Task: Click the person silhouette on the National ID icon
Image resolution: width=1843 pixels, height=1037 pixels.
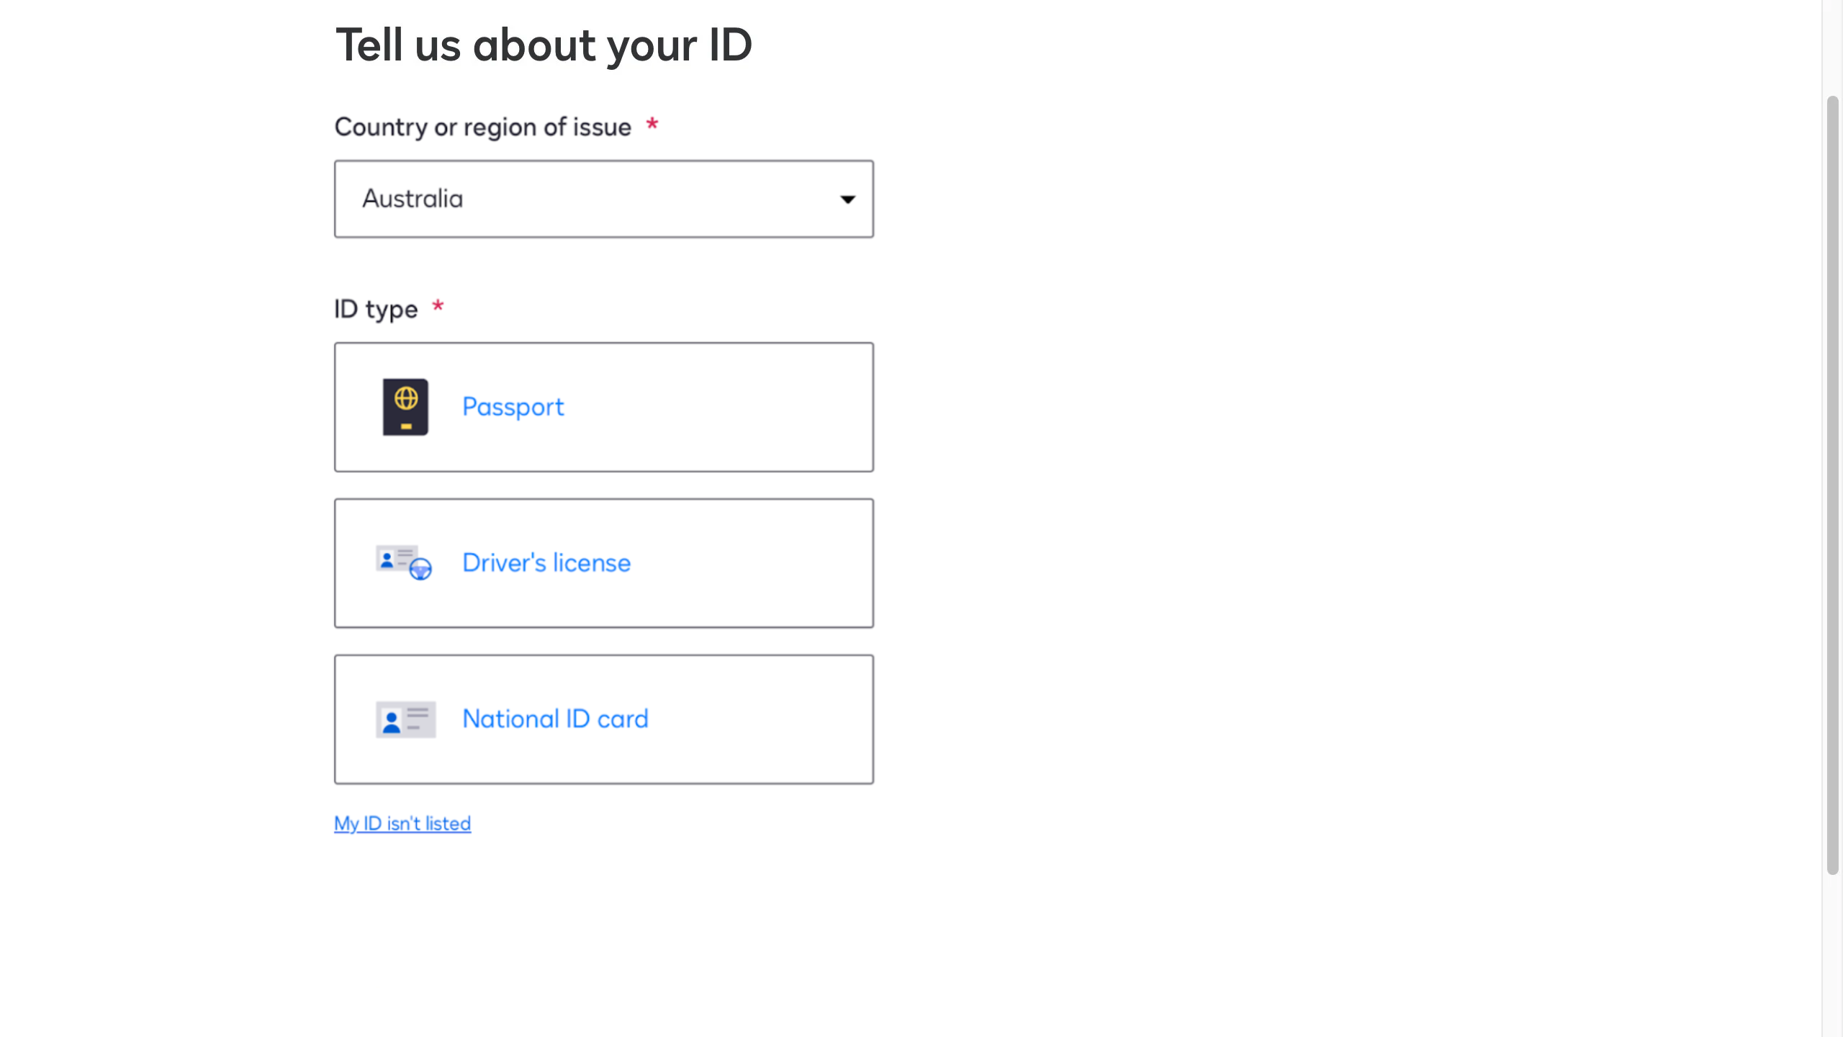Action: click(392, 722)
